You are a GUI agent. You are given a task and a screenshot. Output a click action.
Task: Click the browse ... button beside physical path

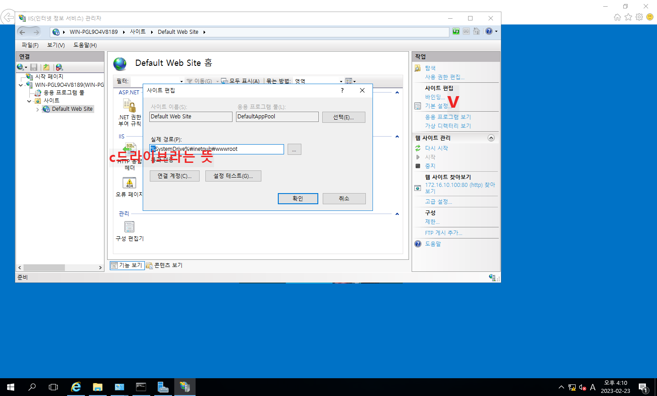tap(294, 150)
